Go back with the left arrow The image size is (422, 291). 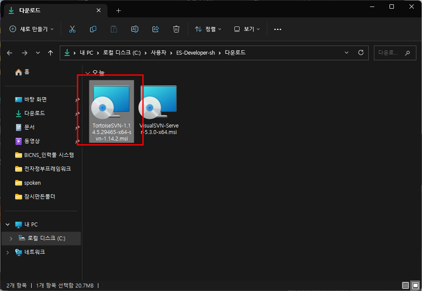(x=10, y=53)
